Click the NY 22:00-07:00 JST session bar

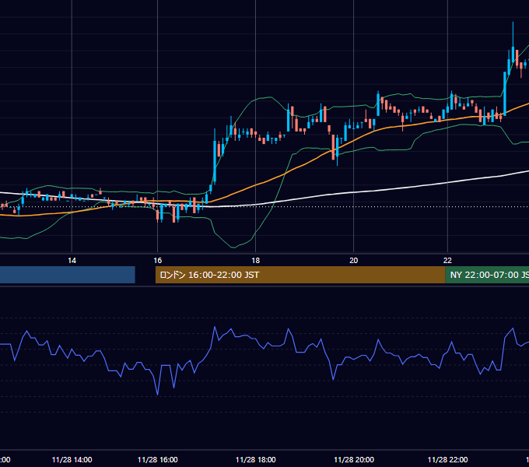point(487,275)
